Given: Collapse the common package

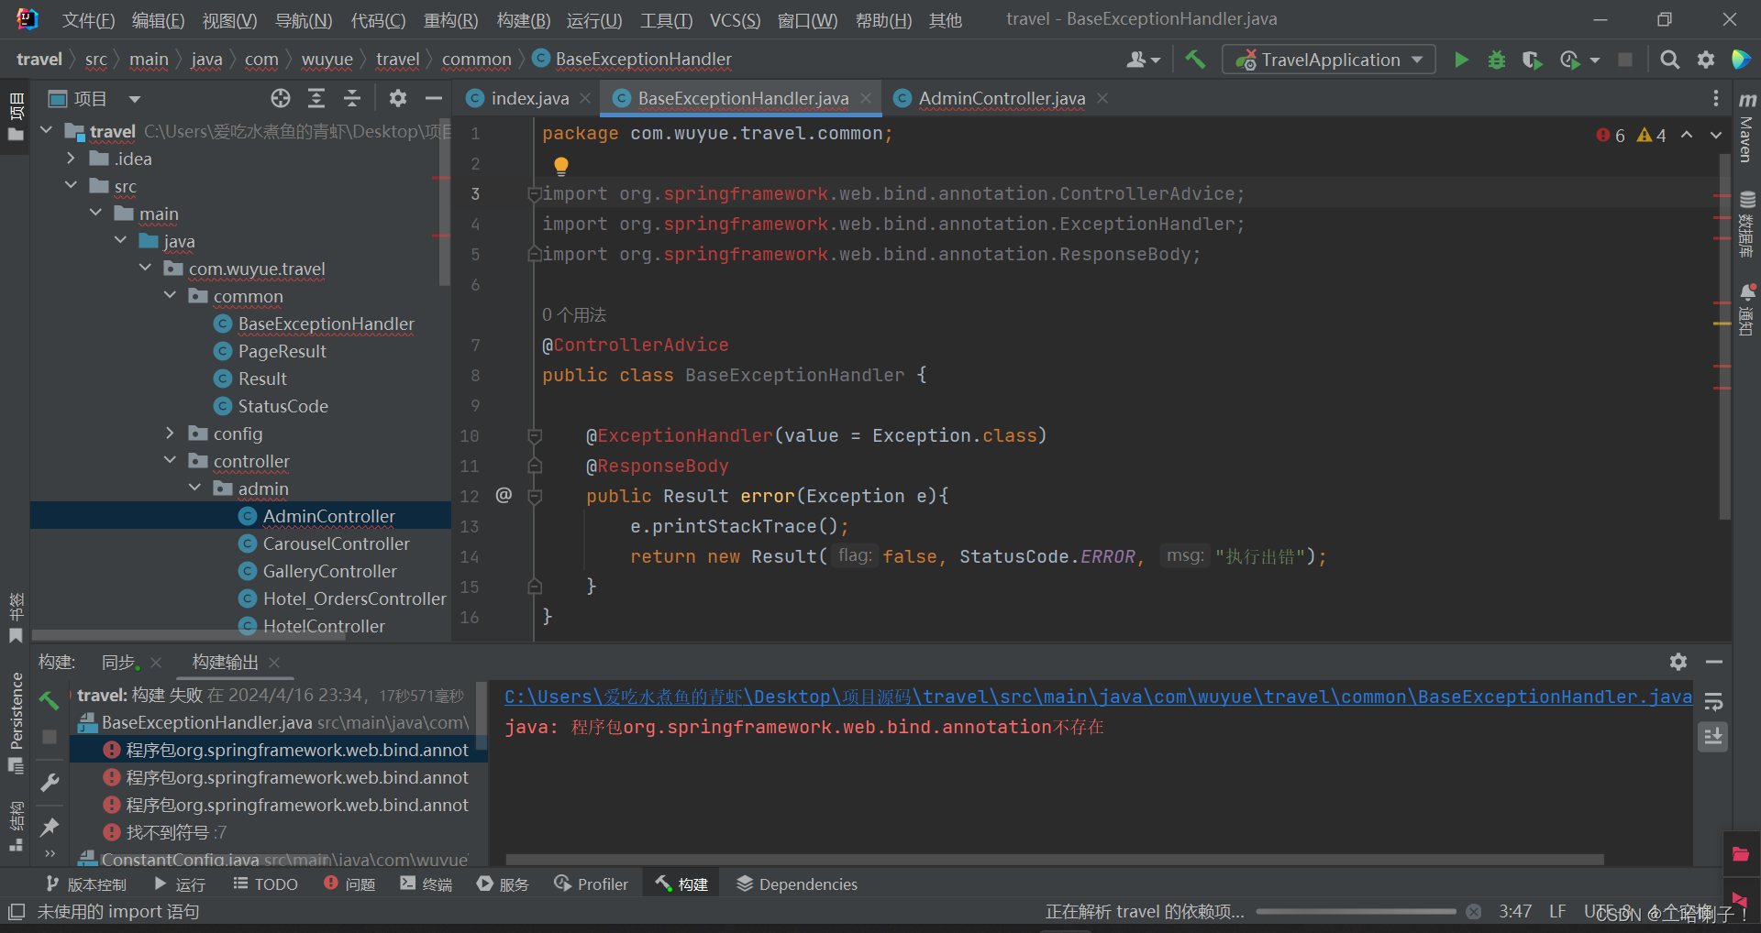Looking at the screenshot, I should point(170,296).
